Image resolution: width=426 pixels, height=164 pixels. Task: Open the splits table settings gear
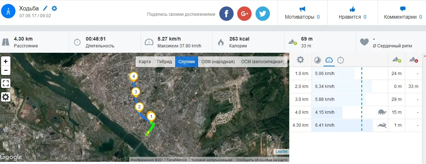point(300,60)
